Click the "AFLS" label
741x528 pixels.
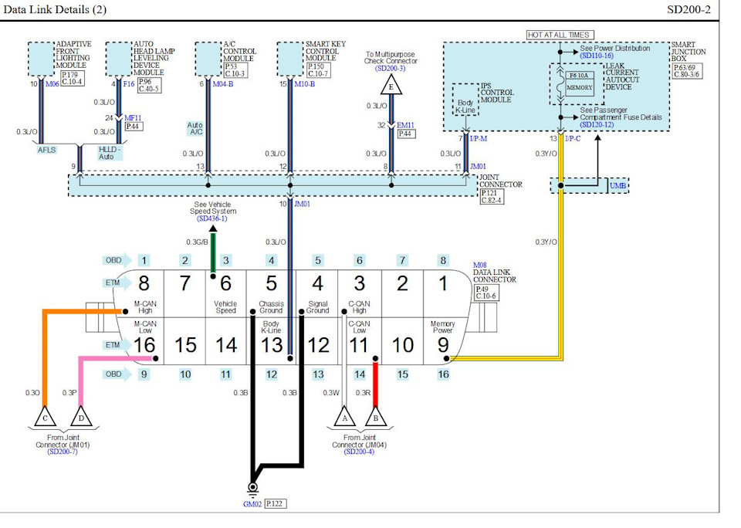click(x=47, y=151)
